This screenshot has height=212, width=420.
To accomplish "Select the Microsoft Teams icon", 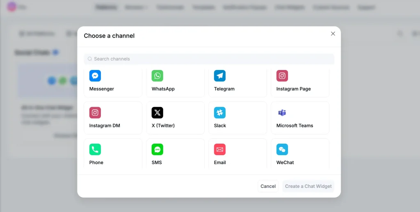I will [282, 113].
